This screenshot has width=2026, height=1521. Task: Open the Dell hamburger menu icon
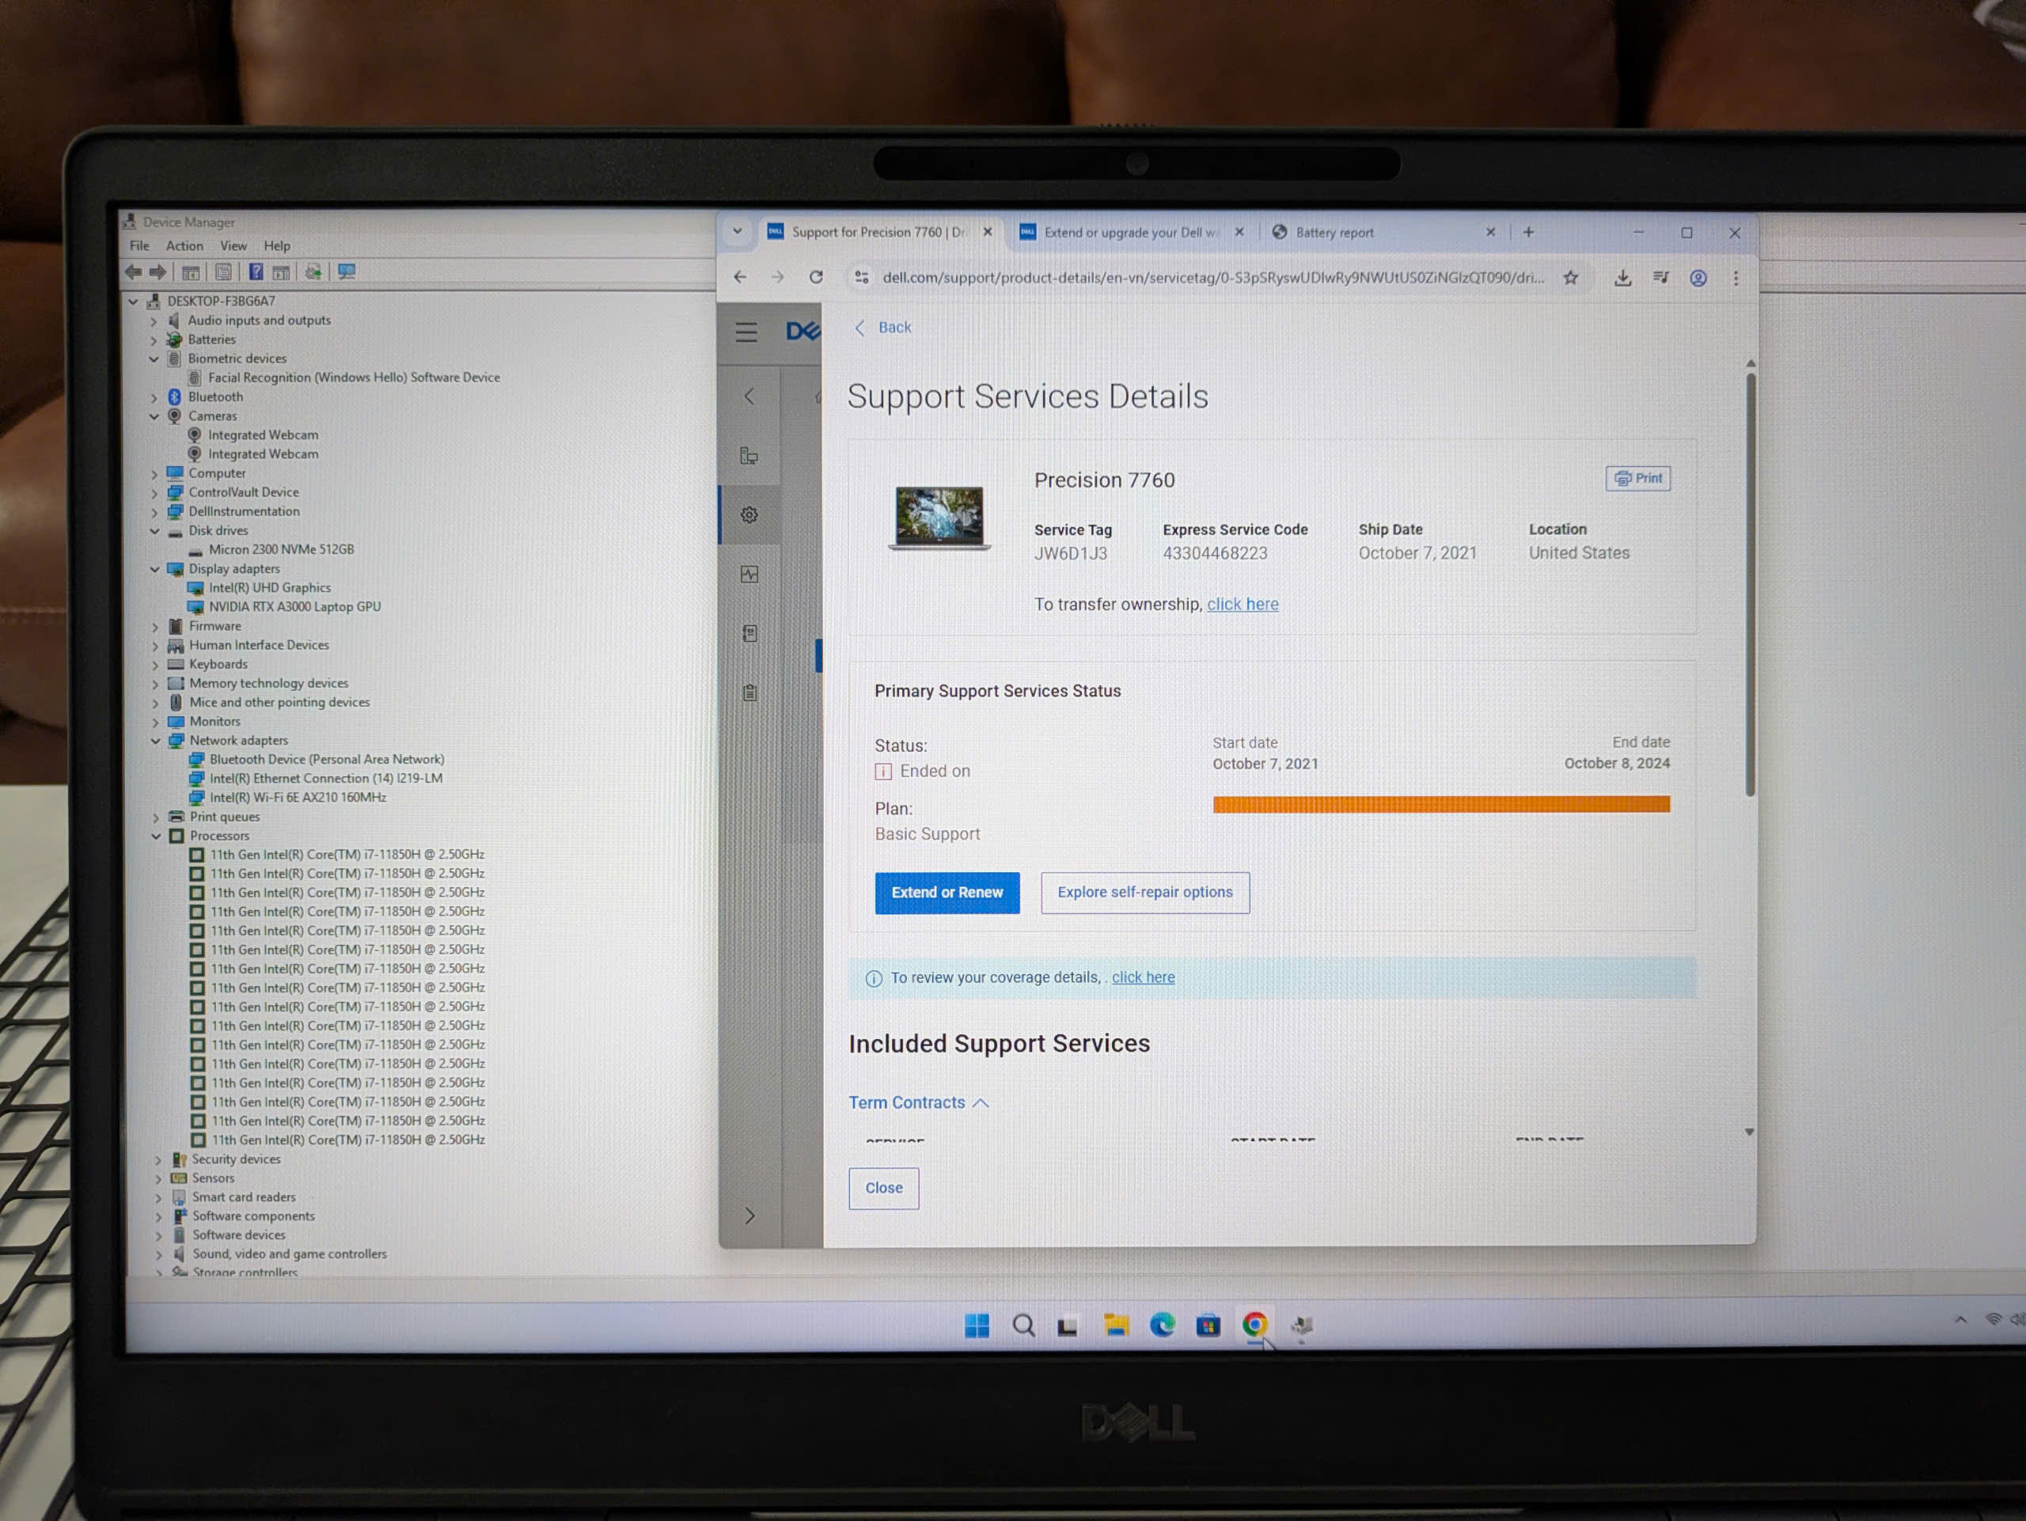pyautogui.click(x=746, y=332)
